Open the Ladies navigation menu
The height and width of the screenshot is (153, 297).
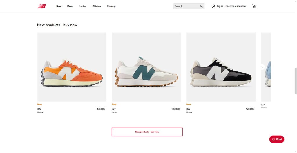coord(83,6)
